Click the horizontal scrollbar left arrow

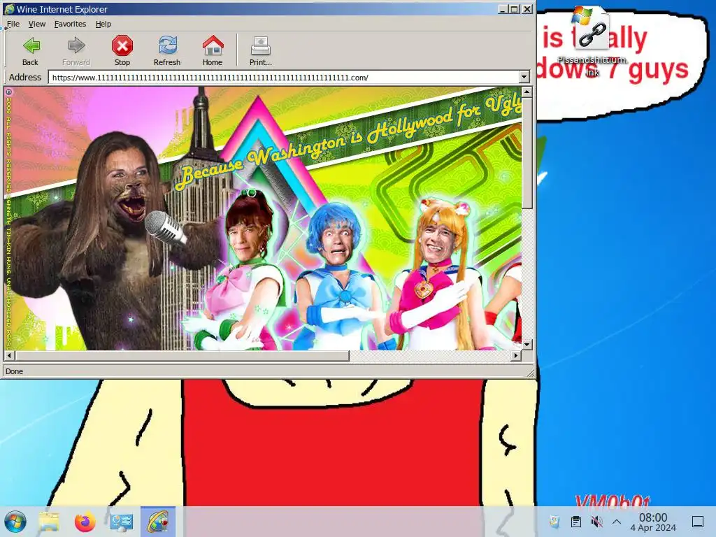(9, 355)
